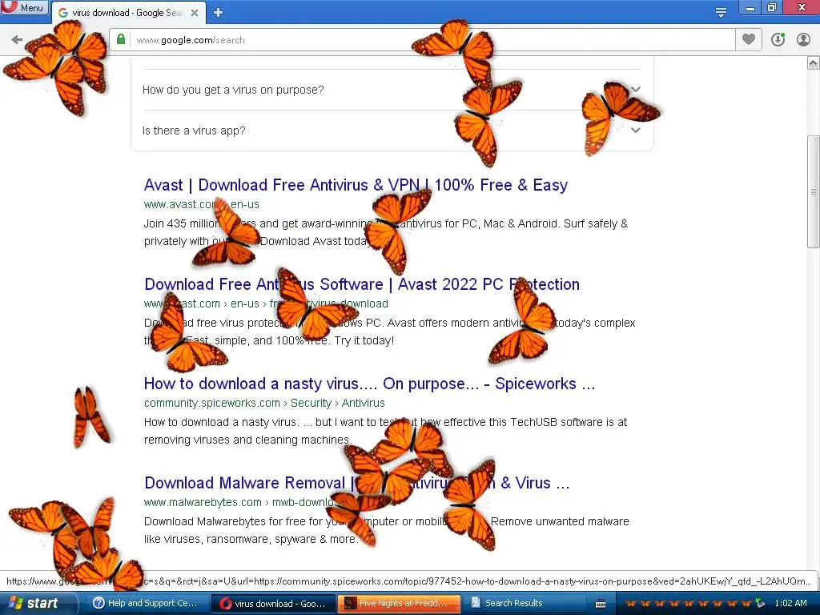Click the 1:02 AM system clock
The width and height of the screenshot is (820, 615).
tap(790, 604)
